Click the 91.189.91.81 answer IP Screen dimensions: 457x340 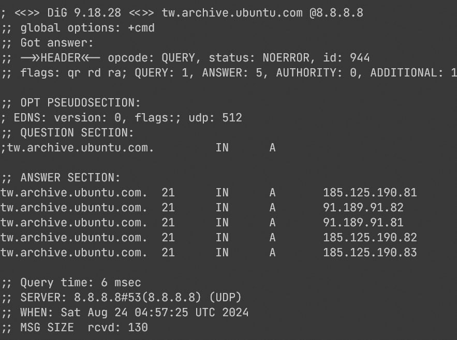(363, 223)
